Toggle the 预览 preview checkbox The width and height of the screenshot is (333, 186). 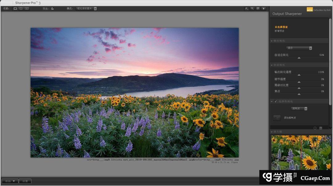52,9
